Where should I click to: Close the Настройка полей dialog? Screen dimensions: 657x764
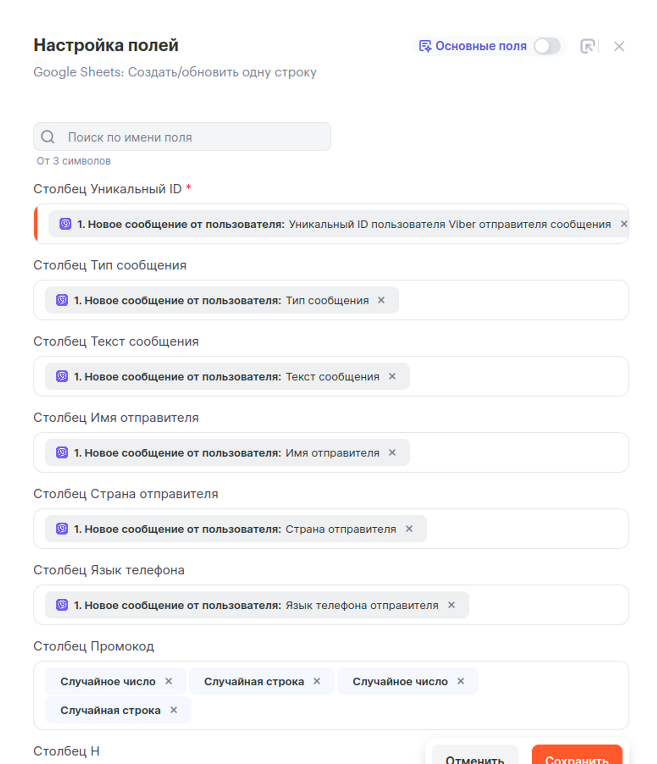coord(619,46)
